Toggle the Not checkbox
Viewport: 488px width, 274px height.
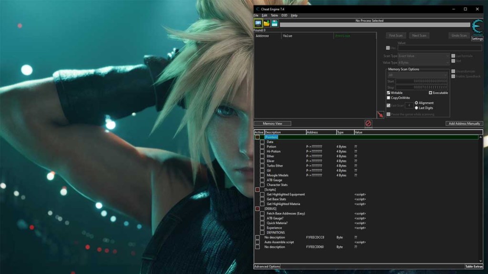pos(453,61)
